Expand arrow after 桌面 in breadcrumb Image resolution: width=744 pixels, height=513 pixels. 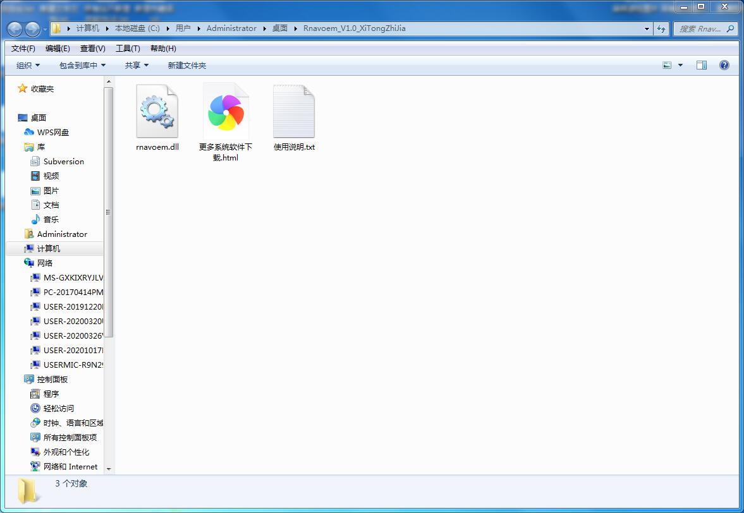pos(296,28)
